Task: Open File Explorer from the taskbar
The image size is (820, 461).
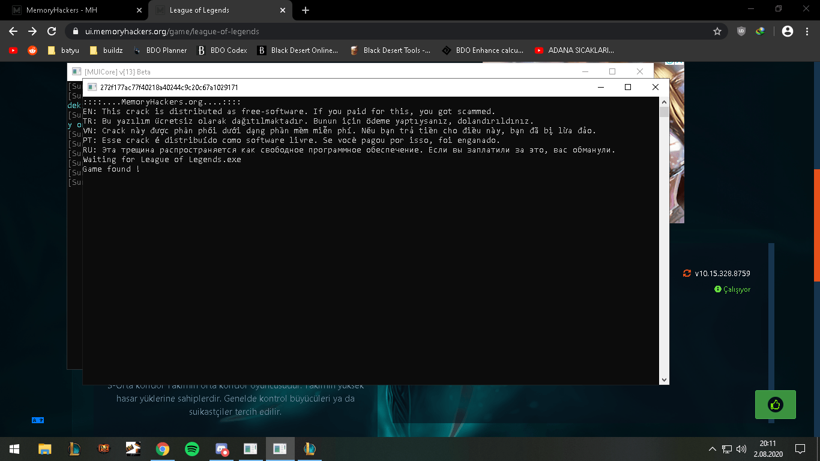Action: [x=45, y=448]
